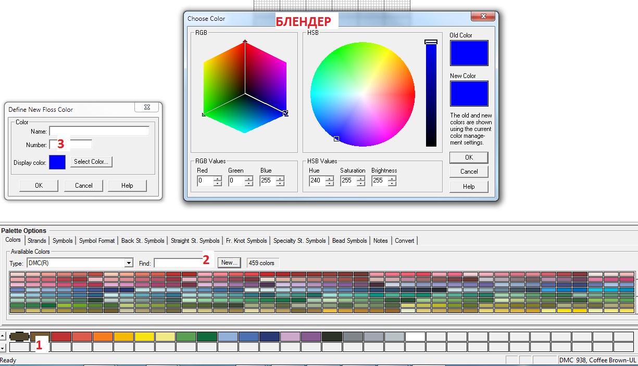
Task: Click the New... button beside Find
Action: 229,263
